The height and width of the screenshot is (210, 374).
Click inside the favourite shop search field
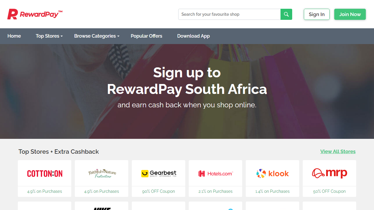(229, 14)
